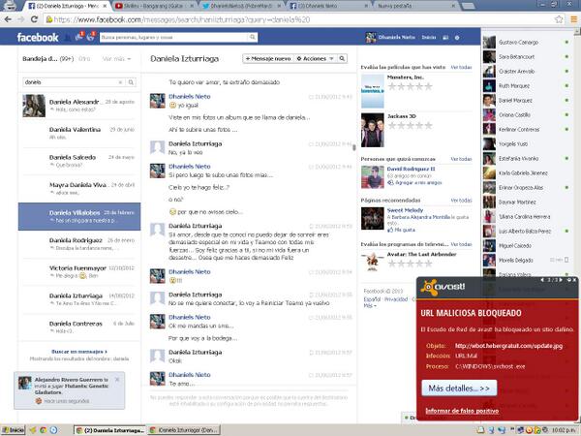Open the conversation with Daniela Villalobos

coord(79,216)
